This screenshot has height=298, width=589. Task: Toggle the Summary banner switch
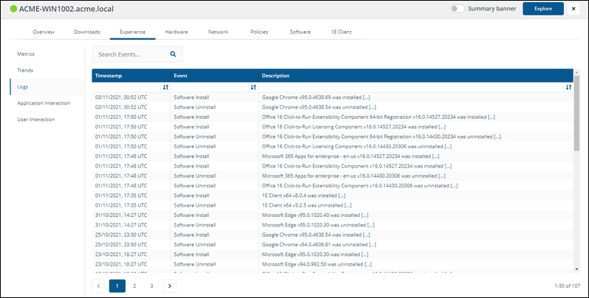[458, 9]
